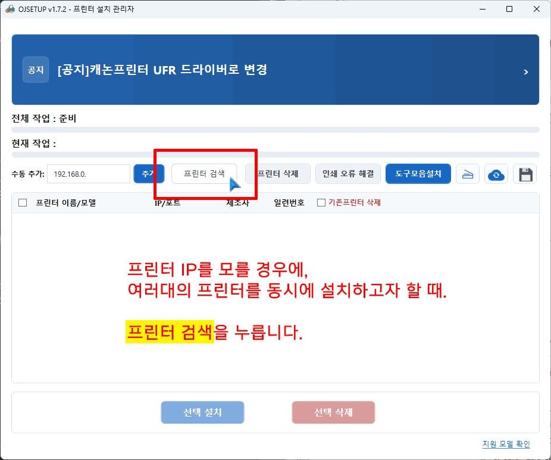Maximize the OJSETUP window
The width and height of the screenshot is (551, 460).
pos(509,9)
